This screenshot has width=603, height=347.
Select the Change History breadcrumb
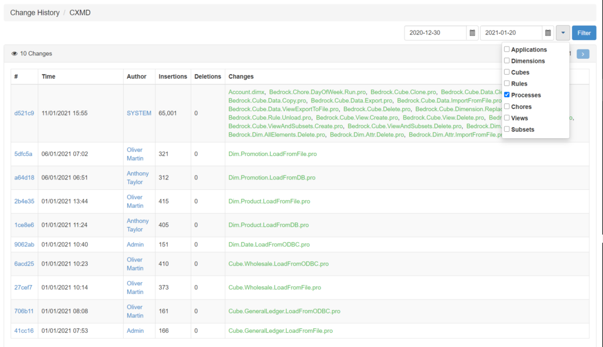pyautogui.click(x=34, y=12)
